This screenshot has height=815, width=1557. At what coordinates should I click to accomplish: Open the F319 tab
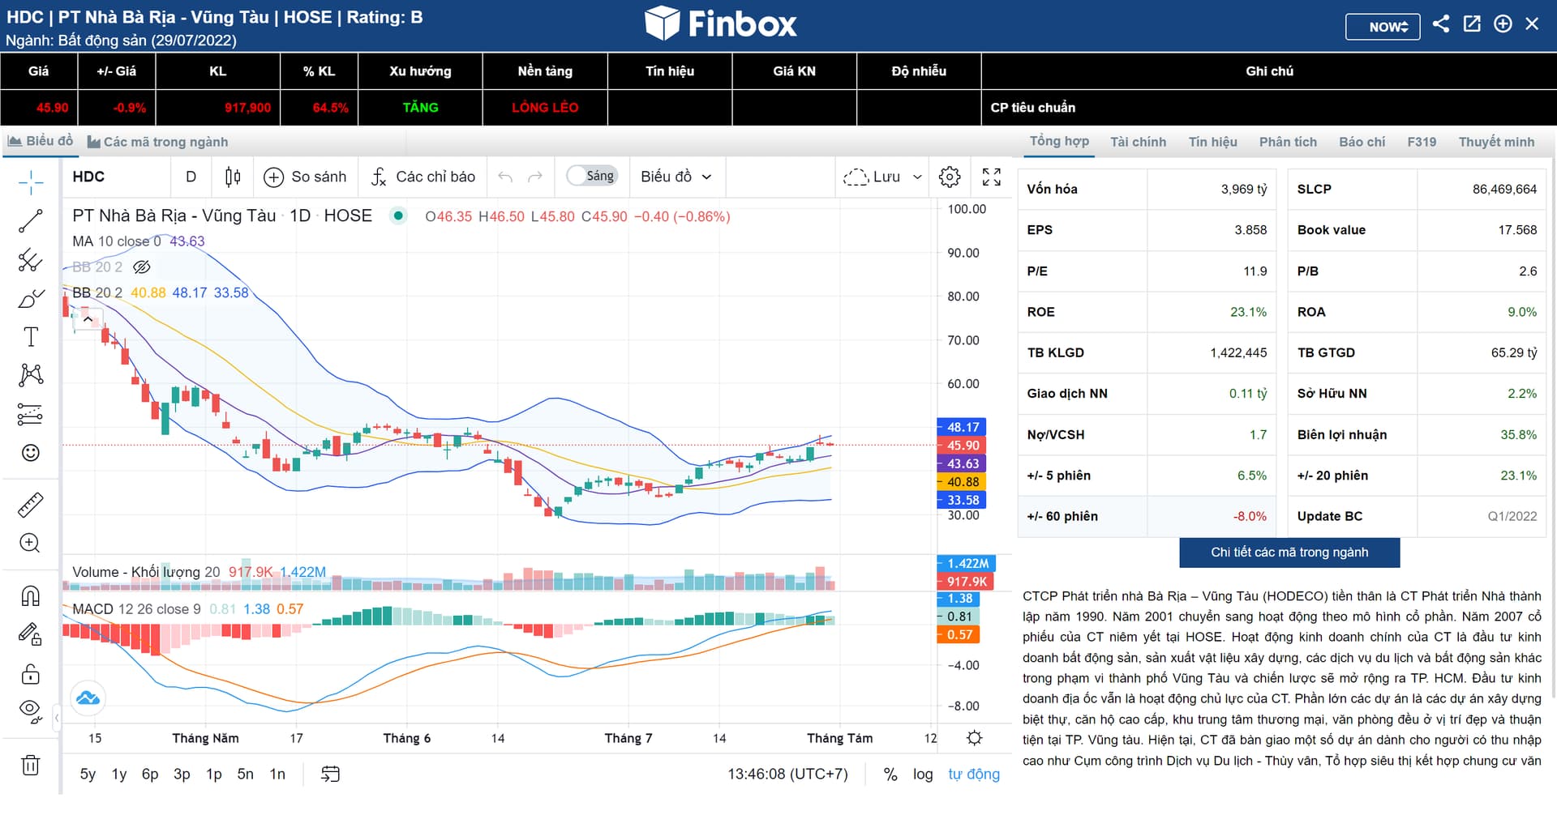(x=1422, y=142)
